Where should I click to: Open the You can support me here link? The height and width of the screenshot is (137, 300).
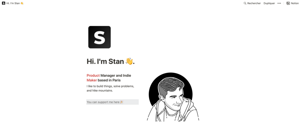point(105,102)
